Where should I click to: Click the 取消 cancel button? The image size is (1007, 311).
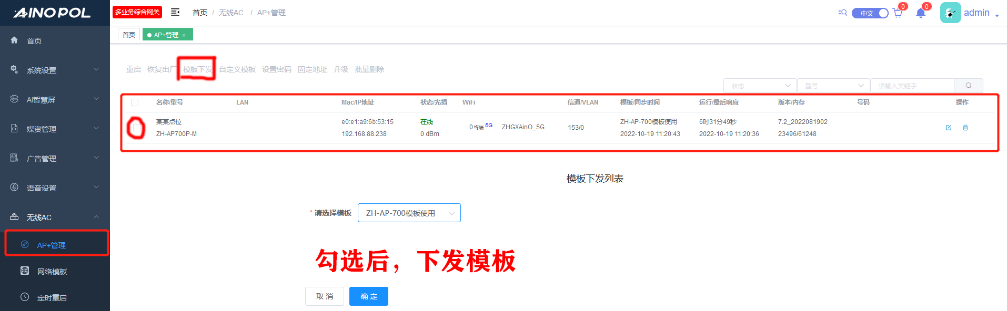tap(324, 296)
